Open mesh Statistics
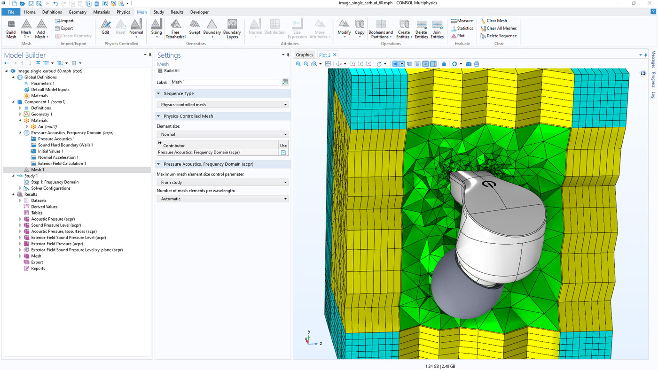This screenshot has height=370, width=658. pos(462,28)
